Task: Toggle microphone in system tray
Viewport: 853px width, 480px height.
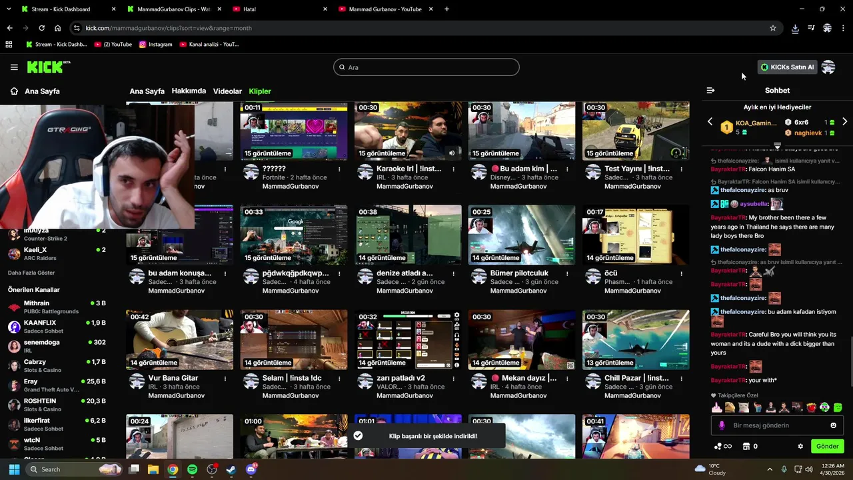Action: tap(784, 469)
